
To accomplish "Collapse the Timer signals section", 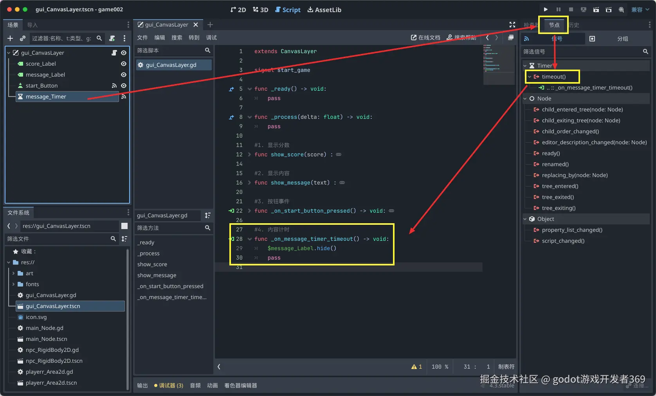I will tap(525, 66).
